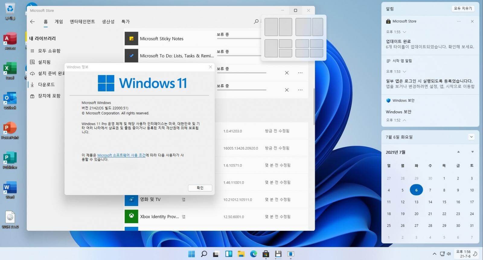Click the Microsoft Store vertical scrollbar

(x=314, y=107)
